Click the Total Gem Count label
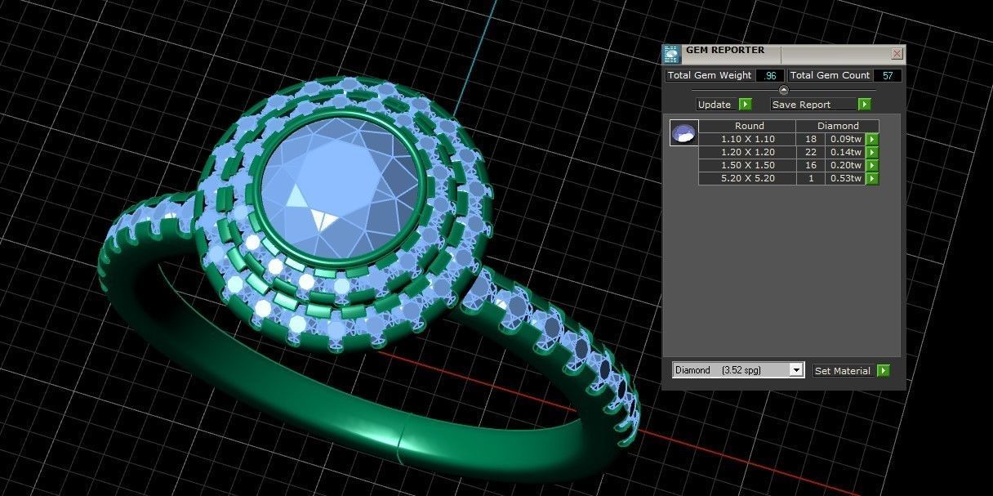 (830, 75)
